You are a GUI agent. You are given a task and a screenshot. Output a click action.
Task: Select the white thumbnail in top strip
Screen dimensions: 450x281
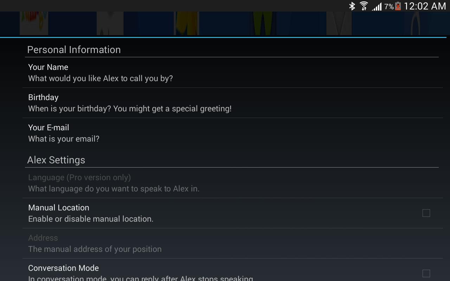coord(110,23)
